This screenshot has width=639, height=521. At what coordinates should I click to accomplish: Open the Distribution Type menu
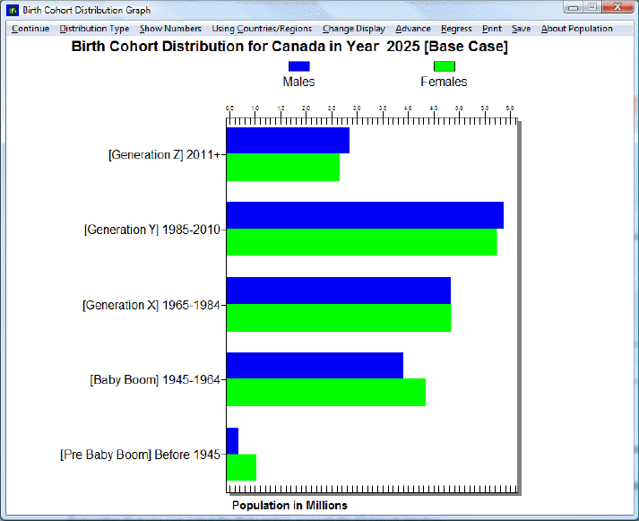click(x=94, y=29)
